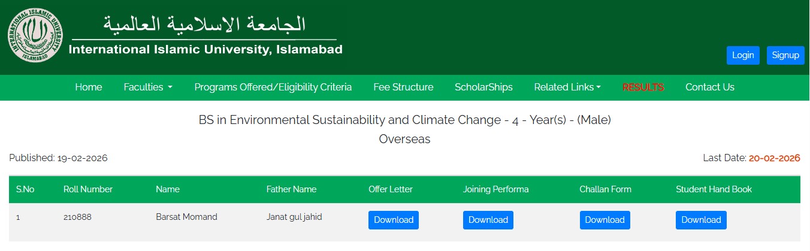Expand the Faculties dropdown menu

148,87
